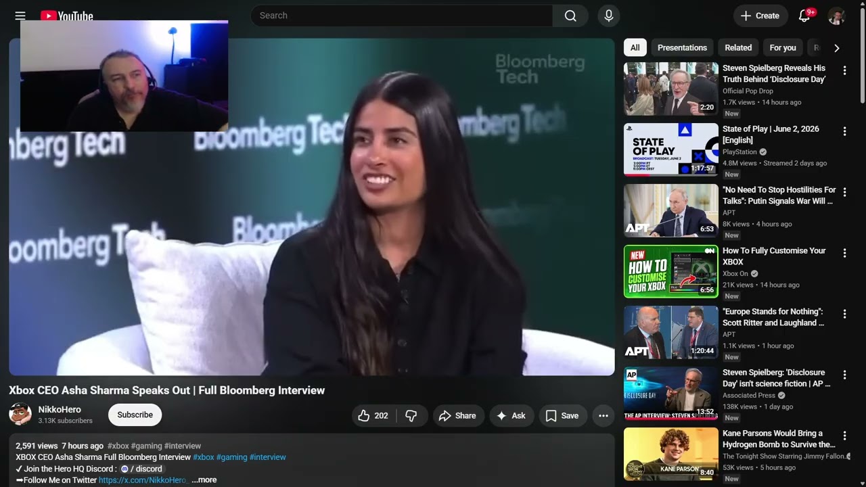Go to the YouTube home logo

(x=66, y=16)
